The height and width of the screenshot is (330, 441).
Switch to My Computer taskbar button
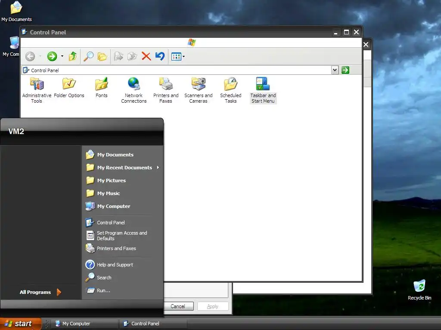[x=84, y=324]
